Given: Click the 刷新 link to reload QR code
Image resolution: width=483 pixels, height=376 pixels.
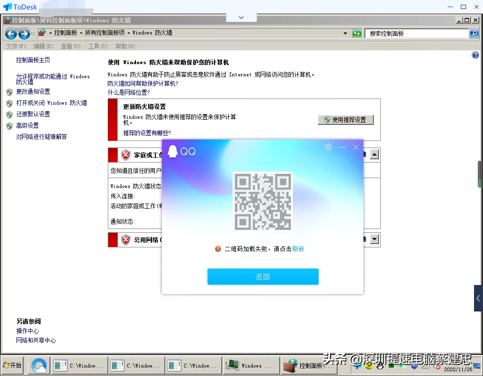Looking at the screenshot, I should (x=298, y=248).
